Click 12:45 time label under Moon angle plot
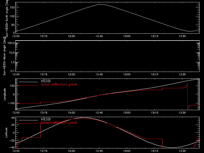204x153 pixels. click(x=99, y=74)
